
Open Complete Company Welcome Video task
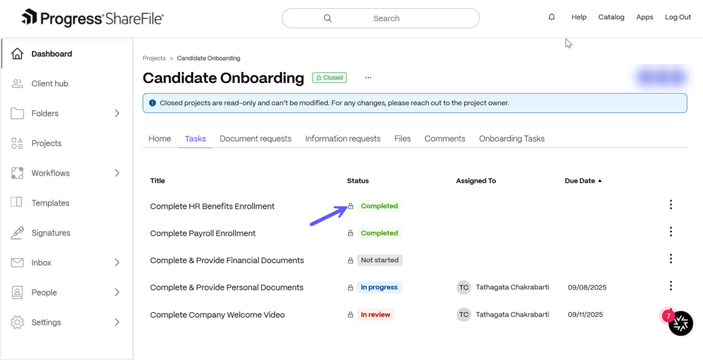217,315
